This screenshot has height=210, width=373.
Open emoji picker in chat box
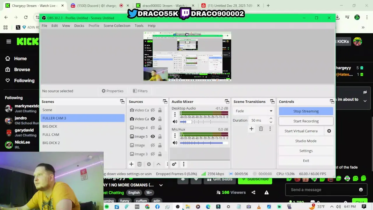[x=361, y=190]
